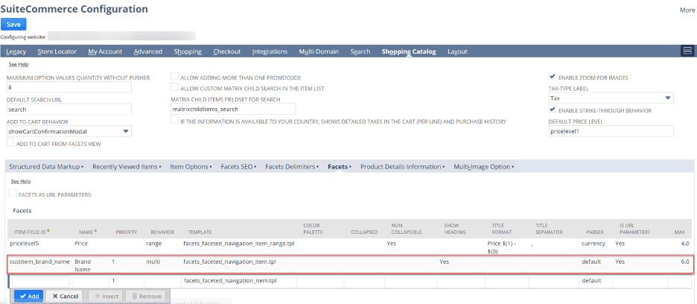Toggle Allow Custom Matrix Child Search checkbox
The image size is (697, 304).
[x=175, y=87]
